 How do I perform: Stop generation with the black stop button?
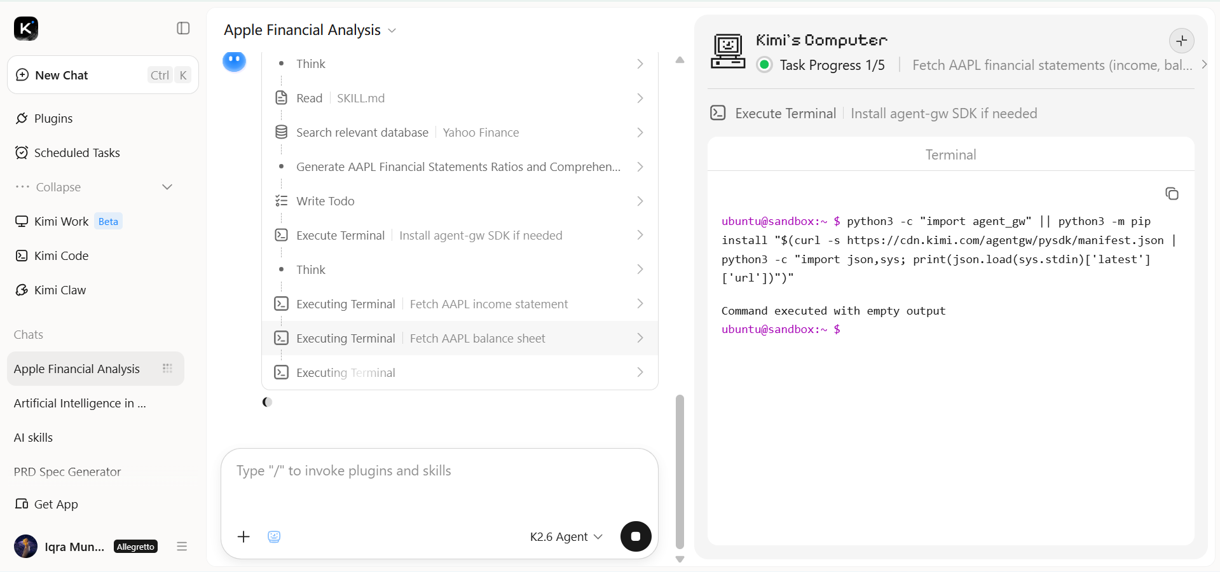[636, 536]
